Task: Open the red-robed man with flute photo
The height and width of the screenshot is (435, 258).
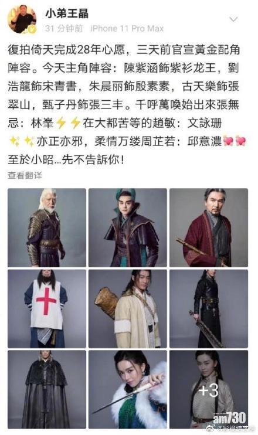Action: (x=209, y=227)
